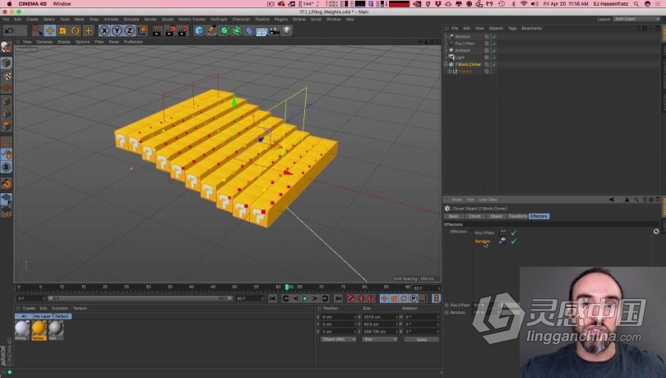Click the Apply button in coordinates
The width and height of the screenshot is (666, 378).
421,339
